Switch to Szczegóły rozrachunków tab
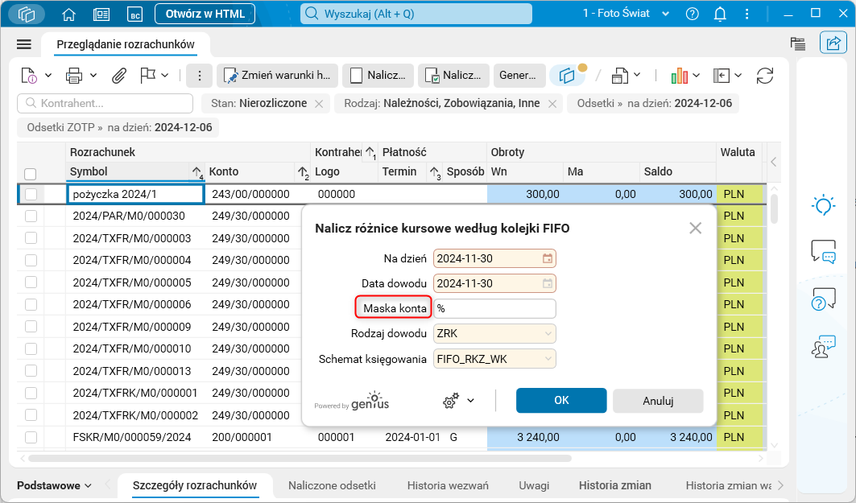Screen dimensions: 856x503 (195, 485)
